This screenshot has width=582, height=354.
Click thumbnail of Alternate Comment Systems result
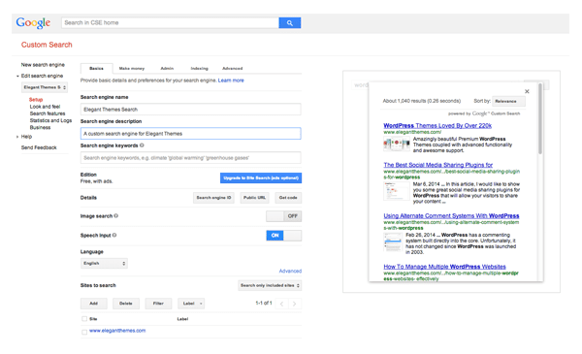pos(393,241)
